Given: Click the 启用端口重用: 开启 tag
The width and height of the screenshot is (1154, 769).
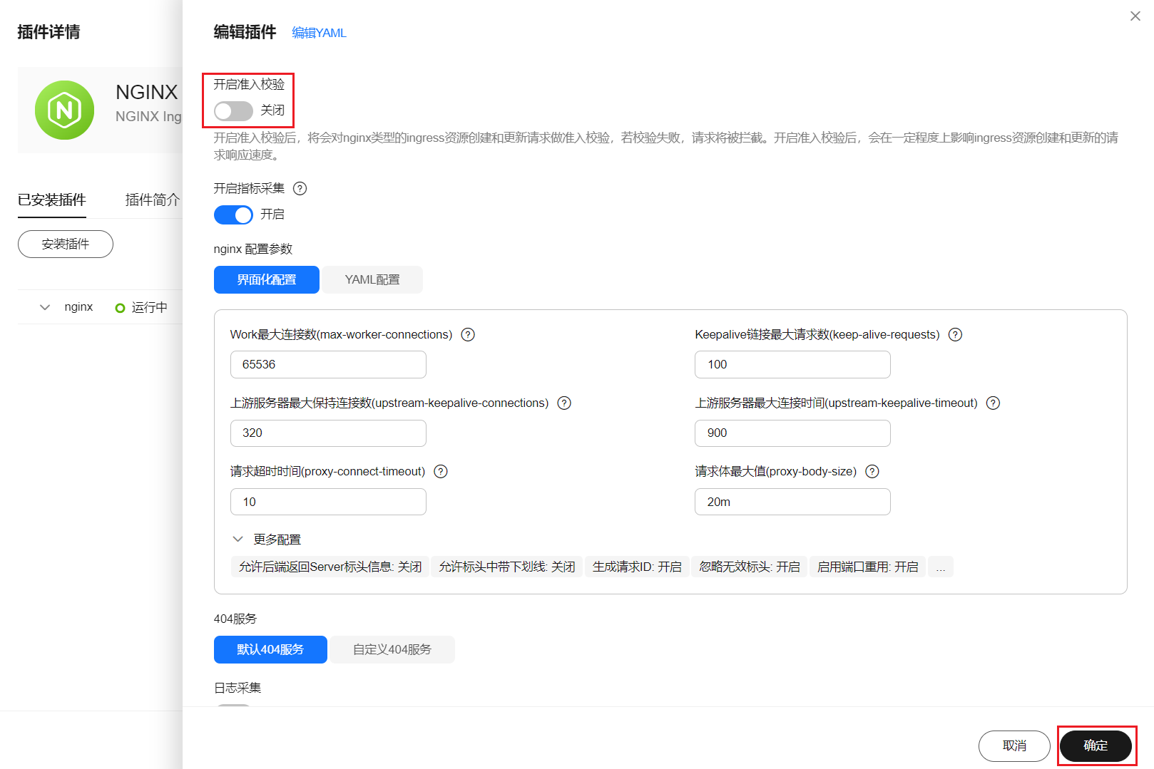Looking at the screenshot, I should point(868,567).
